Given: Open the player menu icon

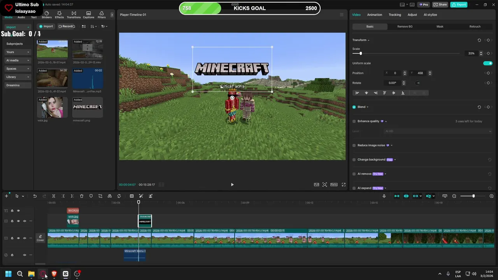Looking at the screenshot, I should (x=342, y=15).
